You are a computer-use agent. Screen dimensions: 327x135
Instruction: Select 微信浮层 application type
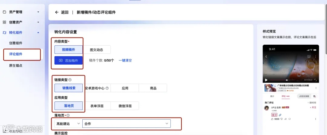(125, 106)
